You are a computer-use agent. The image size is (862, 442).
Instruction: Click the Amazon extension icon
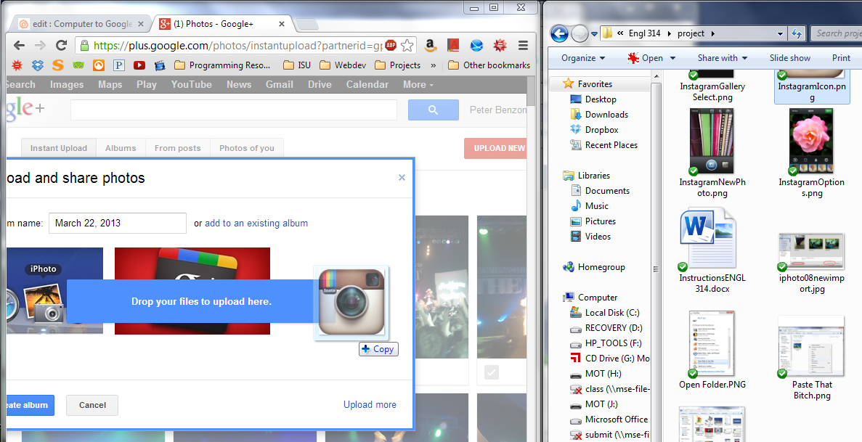pyautogui.click(x=431, y=45)
